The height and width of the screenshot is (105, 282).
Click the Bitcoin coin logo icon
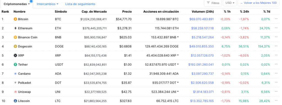tap(15, 19)
